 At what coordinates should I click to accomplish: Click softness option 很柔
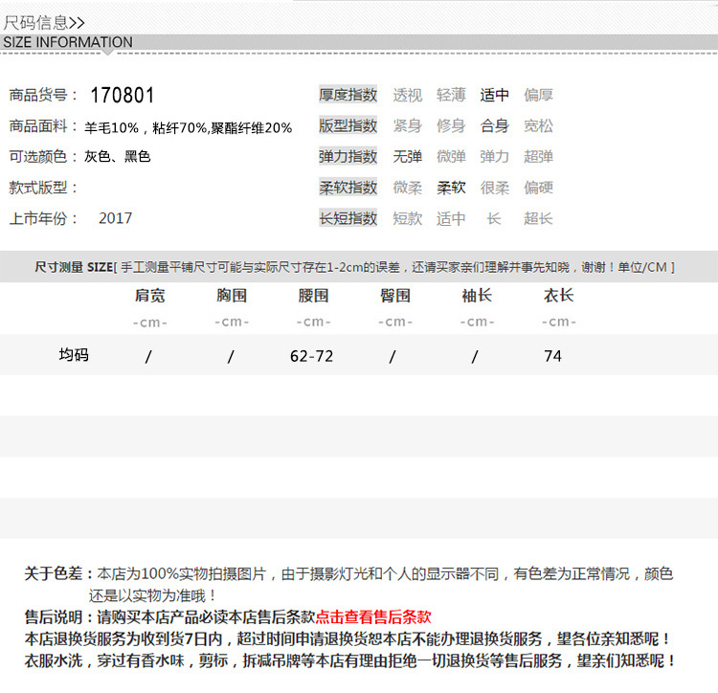[495, 188]
